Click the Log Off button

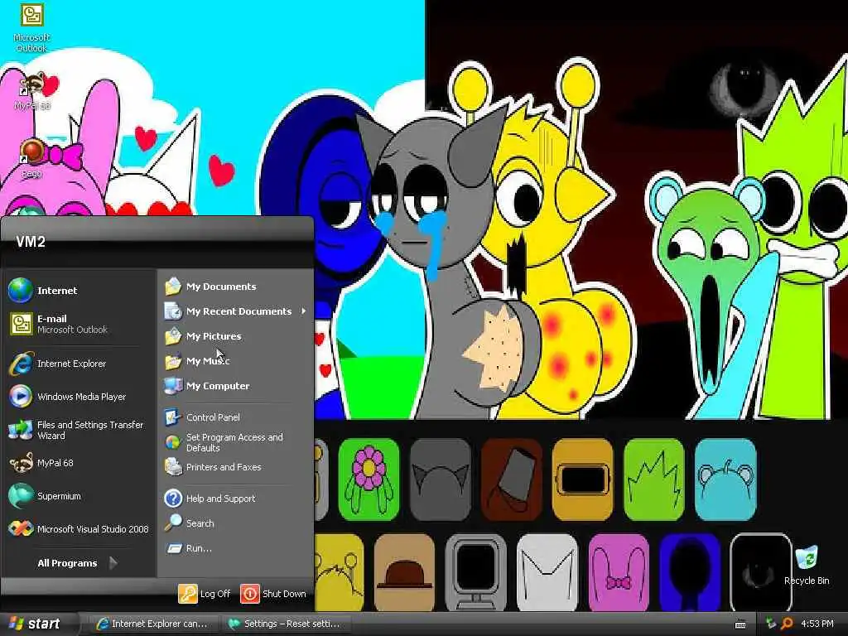(205, 593)
